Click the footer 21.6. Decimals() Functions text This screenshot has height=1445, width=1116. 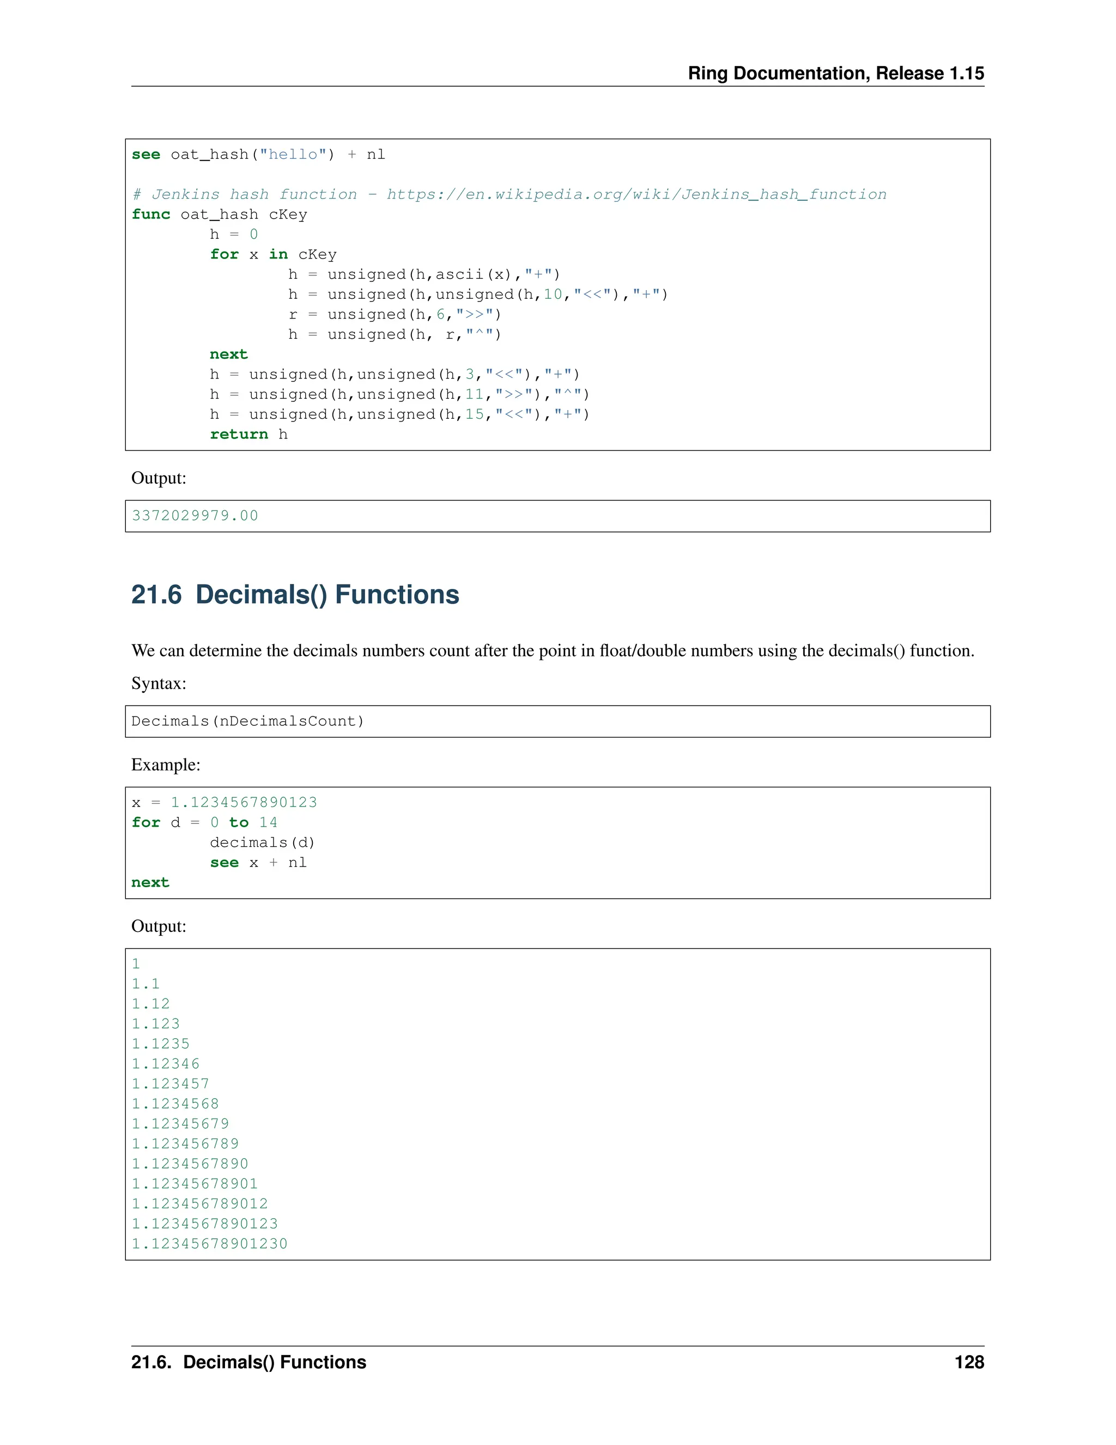coord(248,1362)
